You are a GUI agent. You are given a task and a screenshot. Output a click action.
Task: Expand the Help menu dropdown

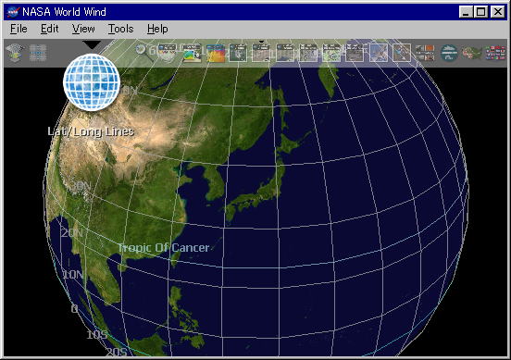pos(157,29)
